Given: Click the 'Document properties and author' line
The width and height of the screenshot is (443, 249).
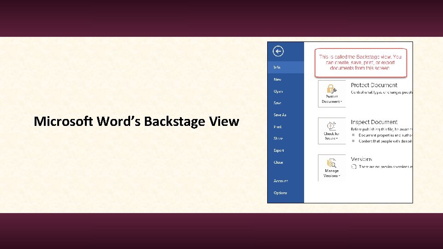Looking at the screenshot, I should [x=385, y=135].
